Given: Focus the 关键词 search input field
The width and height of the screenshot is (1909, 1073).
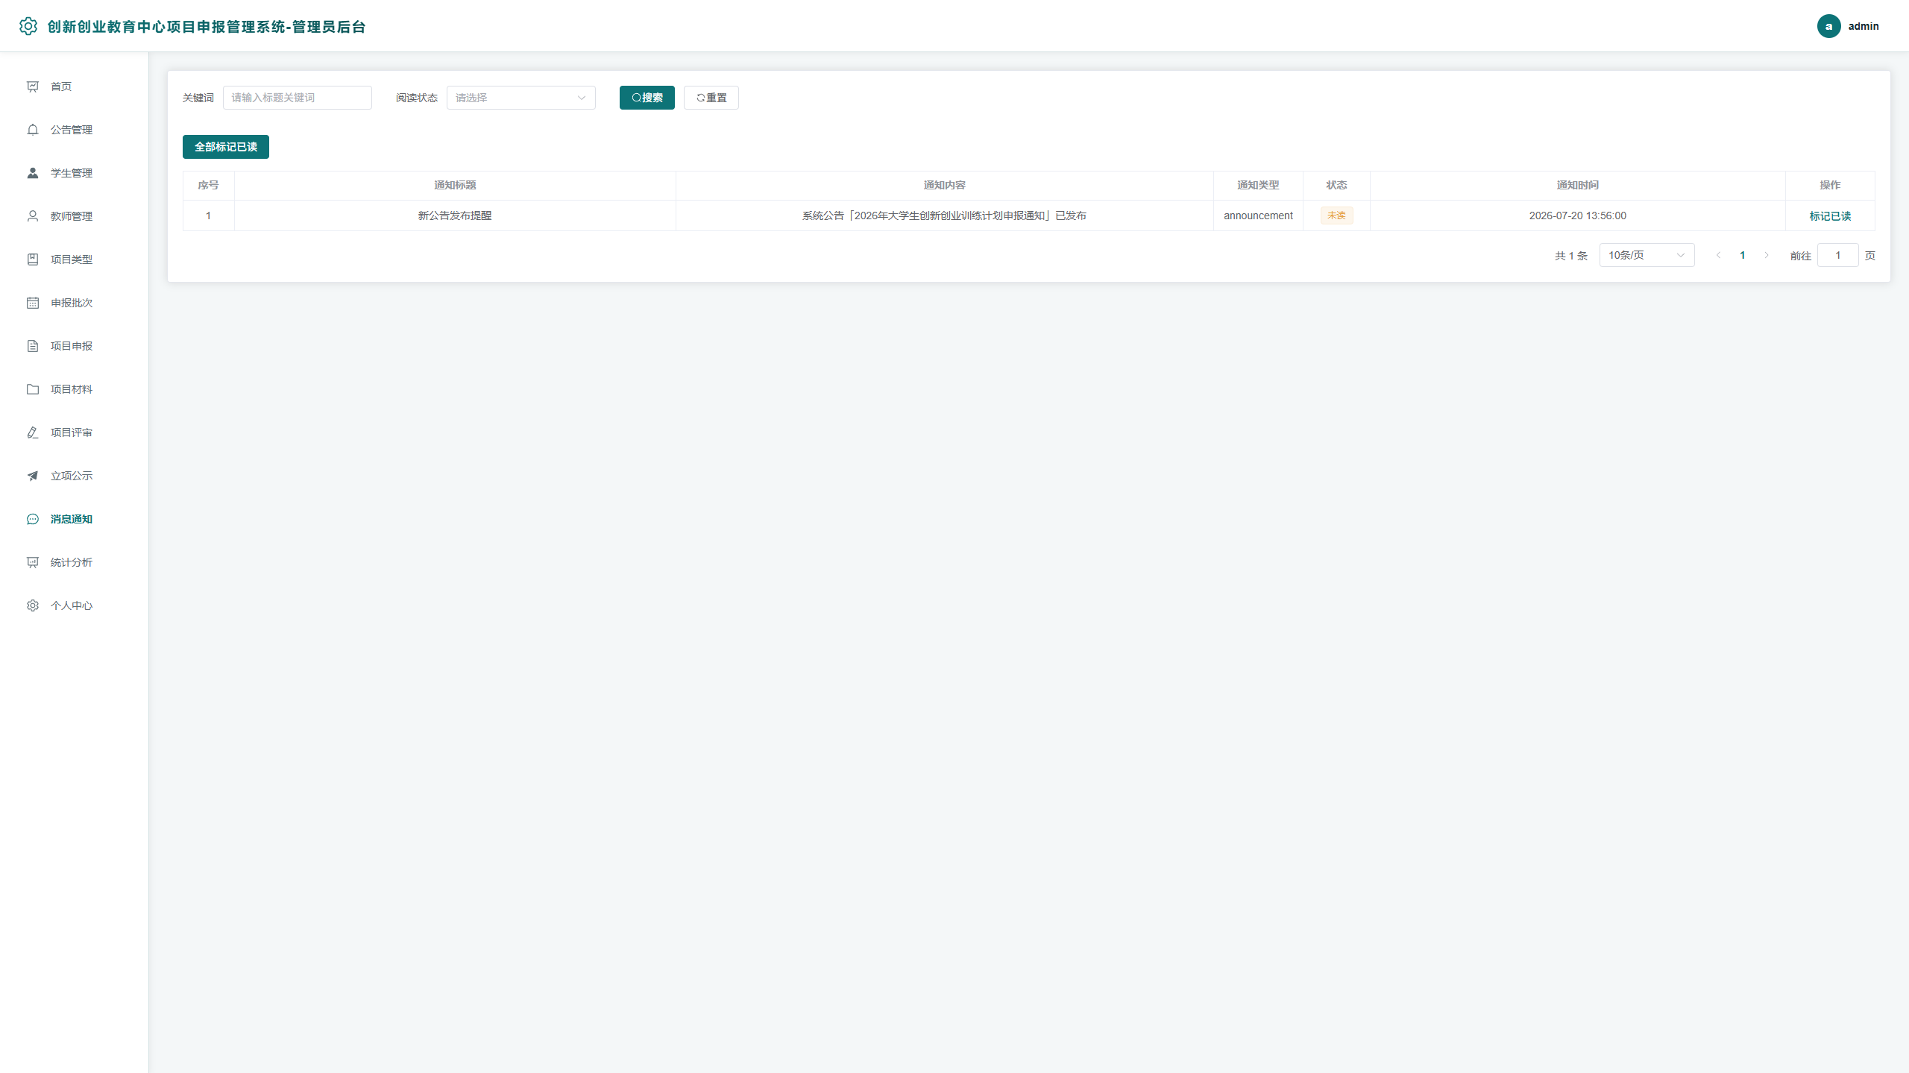Looking at the screenshot, I should point(297,98).
